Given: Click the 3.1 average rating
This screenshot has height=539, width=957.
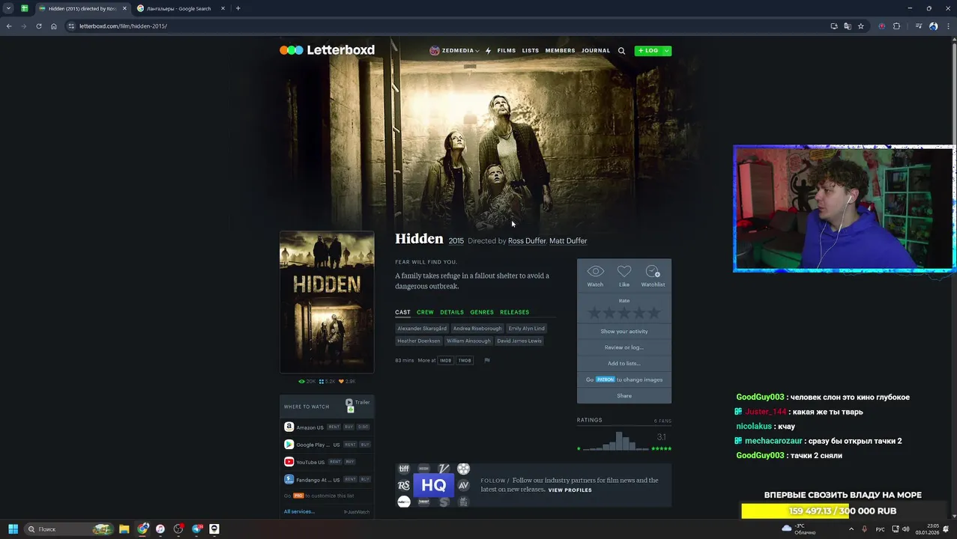Looking at the screenshot, I should coord(661,437).
